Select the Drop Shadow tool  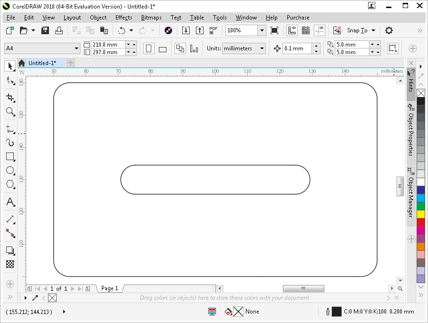(x=10, y=250)
